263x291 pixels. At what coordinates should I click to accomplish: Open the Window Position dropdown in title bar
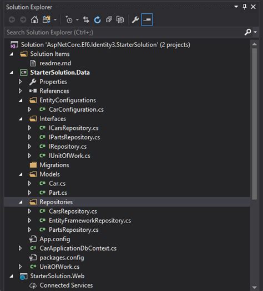tap(236, 7)
